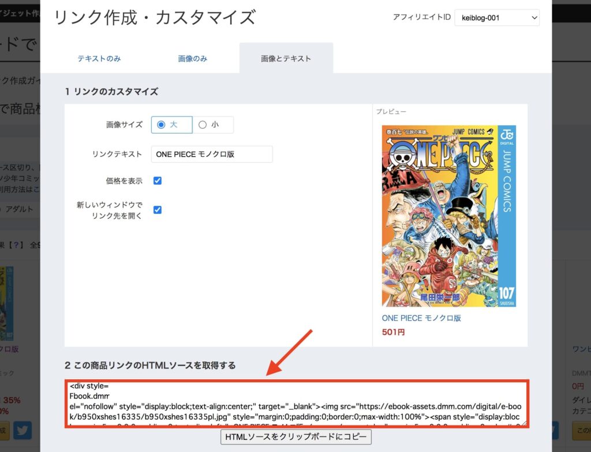Click the 1 リンクのカスタマイズ heading
Image resolution: width=591 pixels, height=452 pixels.
click(111, 92)
